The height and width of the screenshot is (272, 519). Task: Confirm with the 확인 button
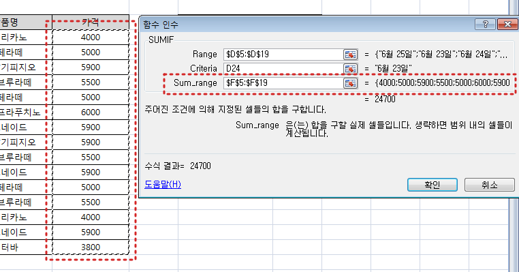coord(432,185)
